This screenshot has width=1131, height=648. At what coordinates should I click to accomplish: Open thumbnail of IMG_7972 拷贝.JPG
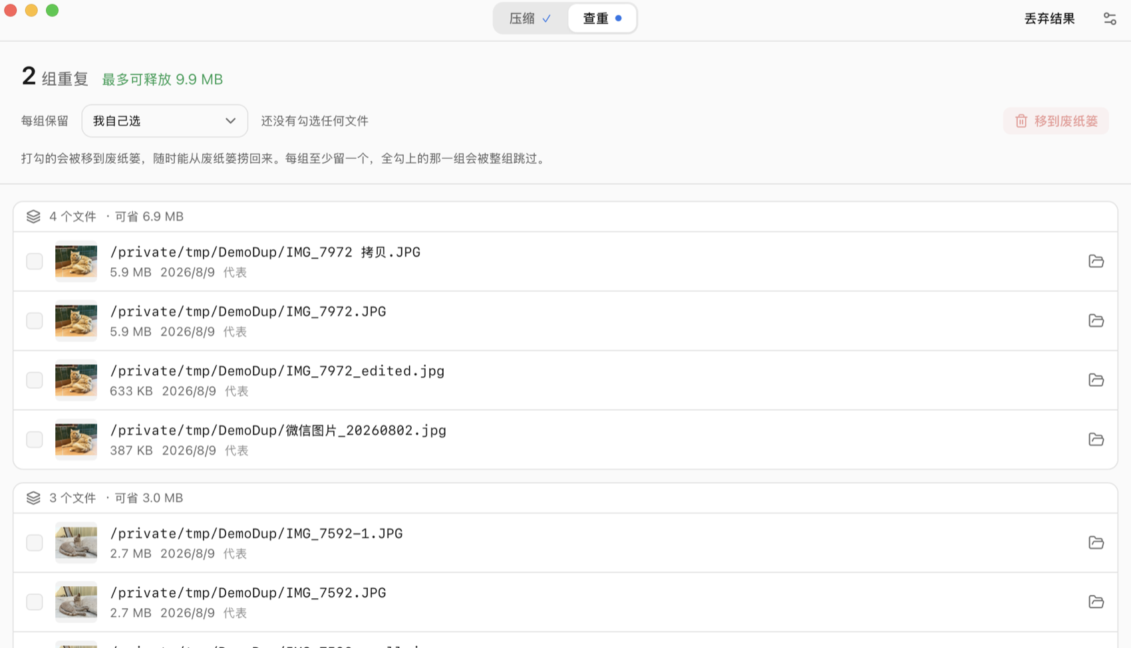point(76,261)
